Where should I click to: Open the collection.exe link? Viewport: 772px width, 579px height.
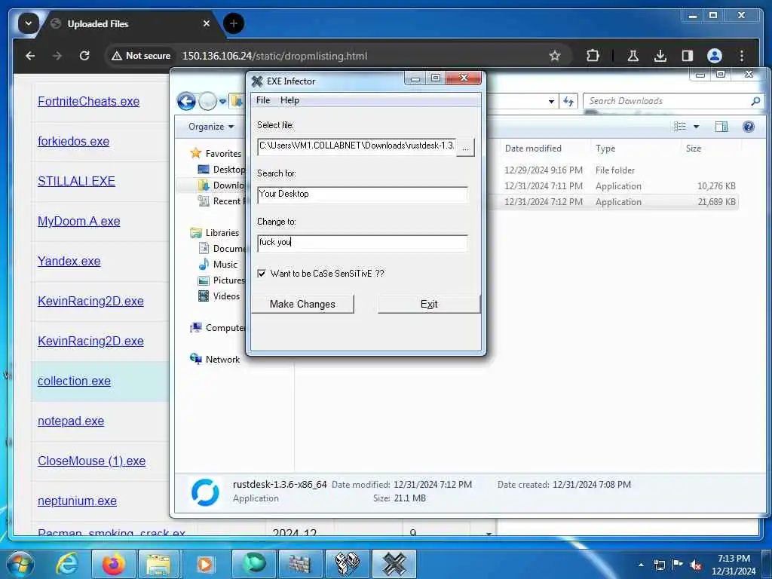(x=74, y=381)
